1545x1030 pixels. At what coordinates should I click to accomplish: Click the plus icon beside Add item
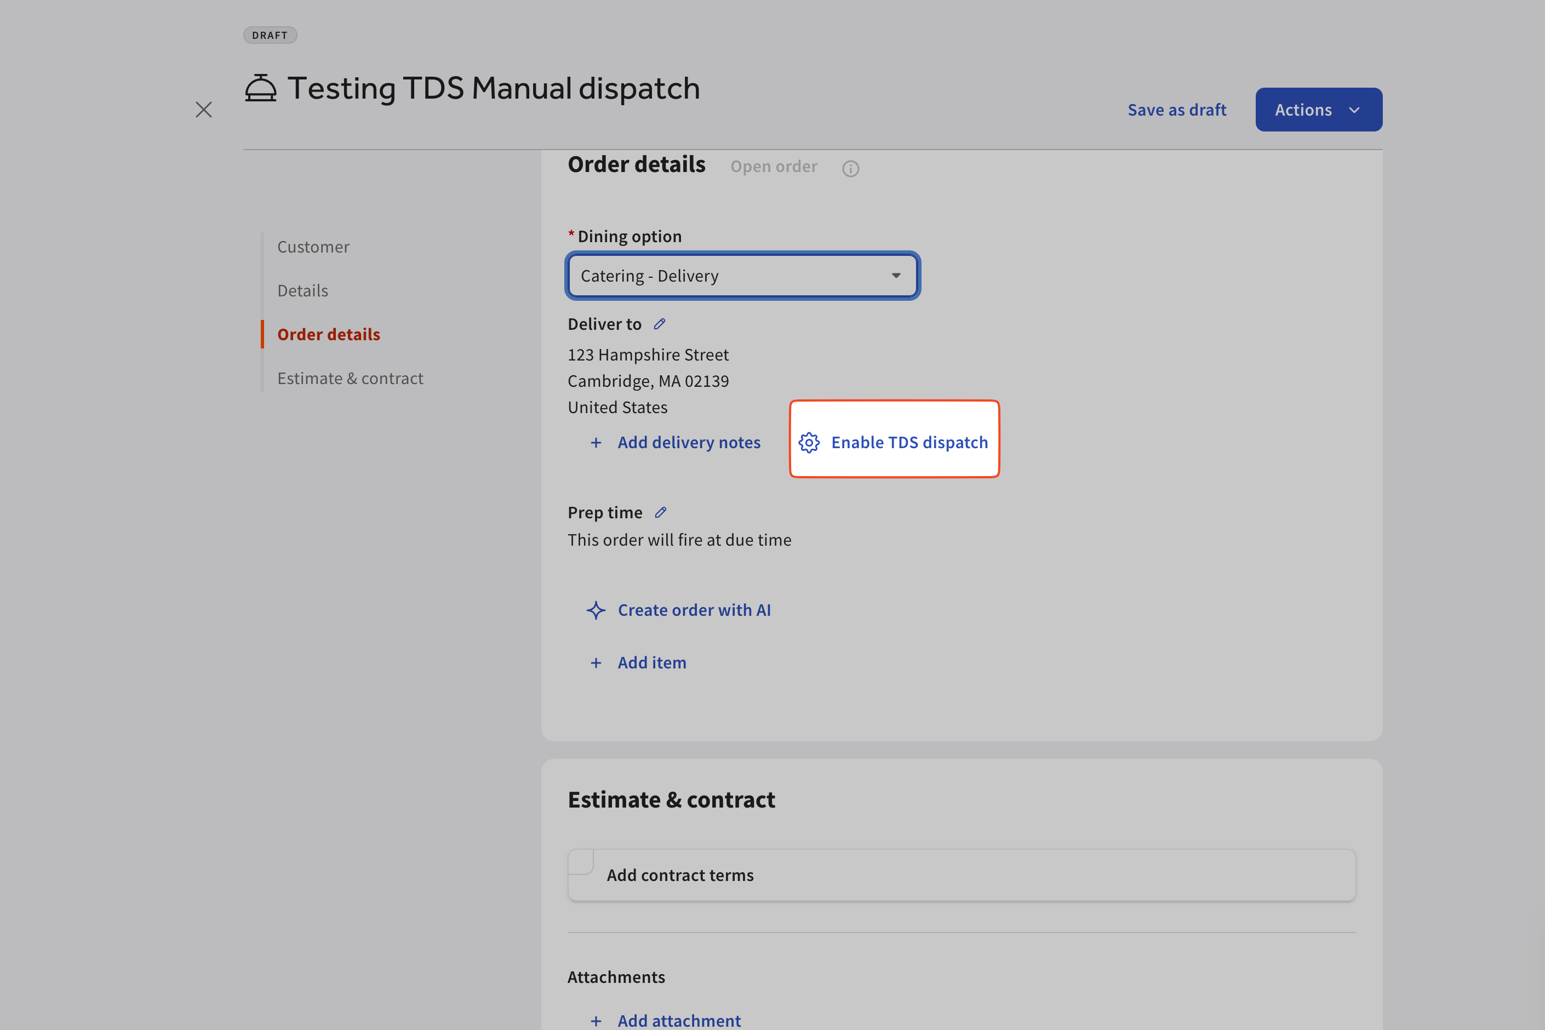[x=596, y=663]
